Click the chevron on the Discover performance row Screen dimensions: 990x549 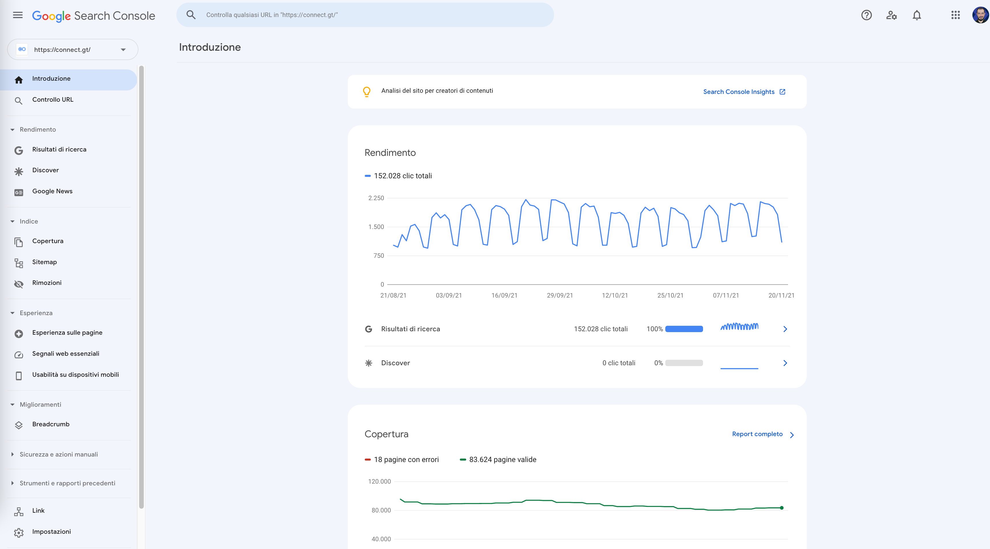coord(785,364)
